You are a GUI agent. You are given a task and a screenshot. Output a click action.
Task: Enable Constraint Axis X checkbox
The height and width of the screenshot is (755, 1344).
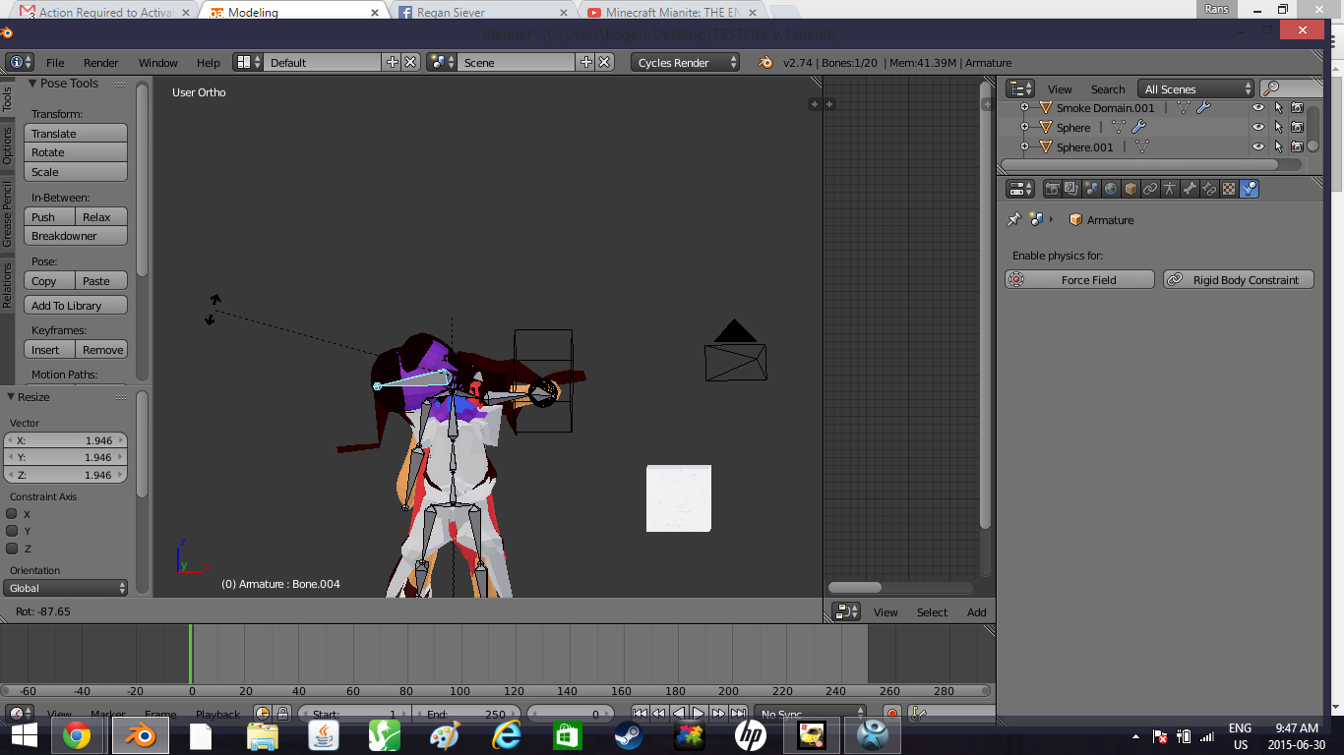coord(12,514)
